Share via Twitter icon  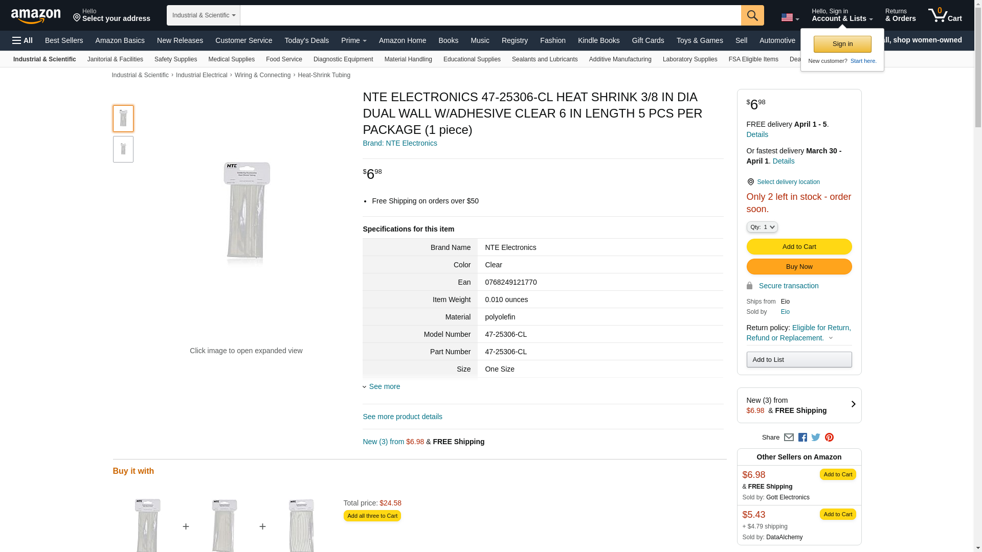coord(816,438)
